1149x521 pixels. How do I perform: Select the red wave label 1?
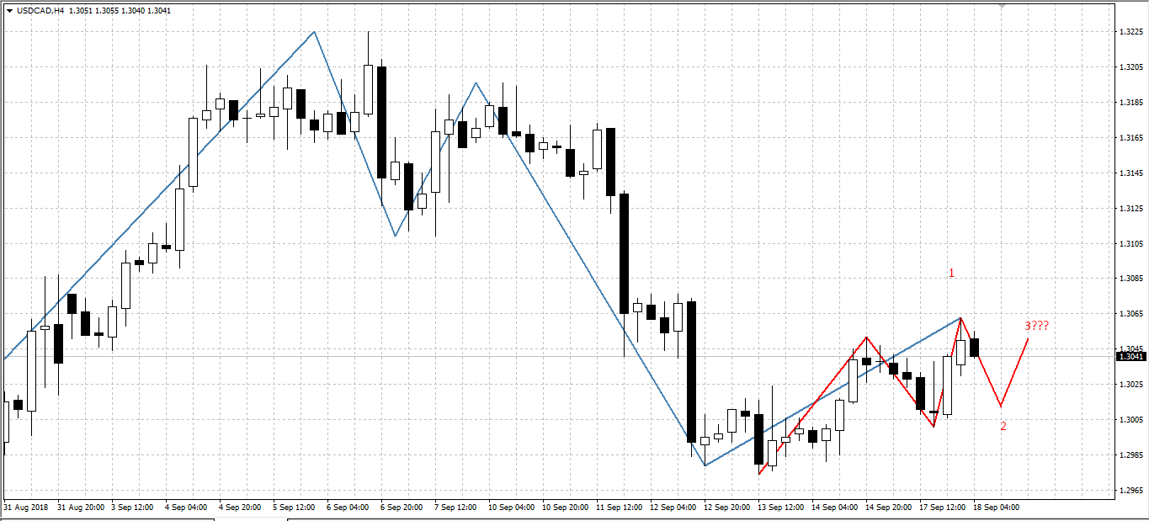[x=951, y=274]
